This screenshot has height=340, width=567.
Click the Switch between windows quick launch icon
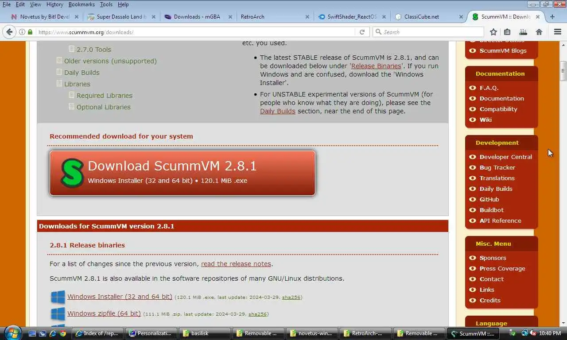click(x=43, y=333)
